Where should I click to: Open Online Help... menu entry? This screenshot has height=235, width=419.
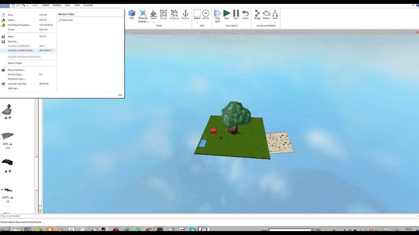pyautogui.click(x=28, y=74)
